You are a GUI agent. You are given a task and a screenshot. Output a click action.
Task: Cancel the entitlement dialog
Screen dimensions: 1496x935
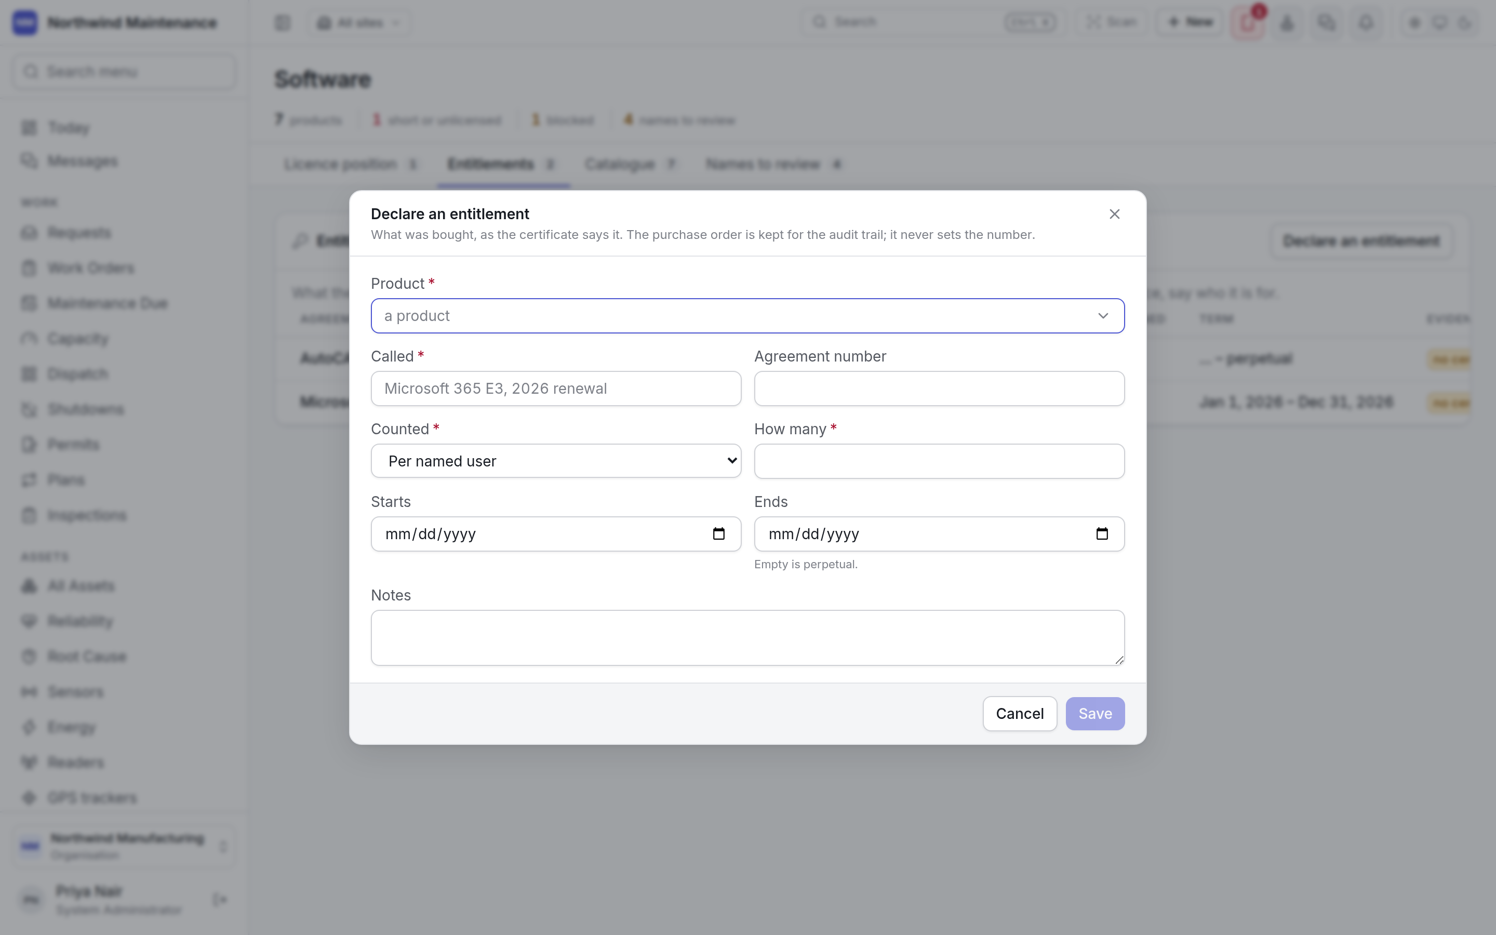[1019, 714]
